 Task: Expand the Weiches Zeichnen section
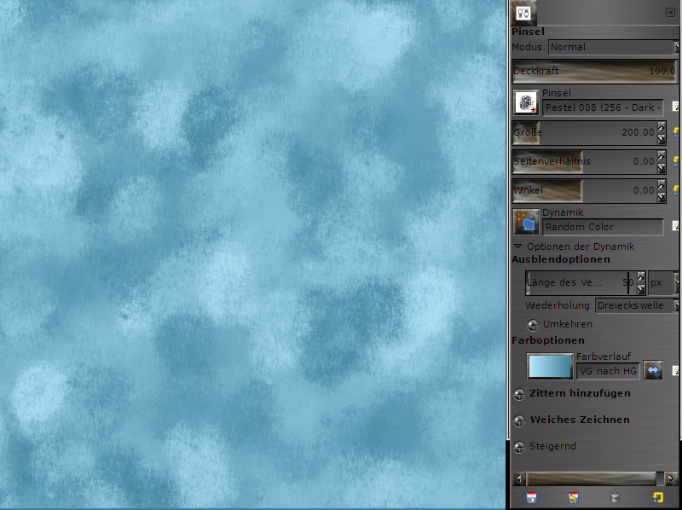(519, 420)
